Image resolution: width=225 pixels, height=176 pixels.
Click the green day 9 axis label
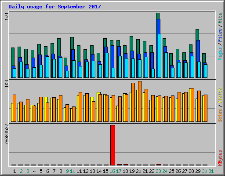[67, 171]
